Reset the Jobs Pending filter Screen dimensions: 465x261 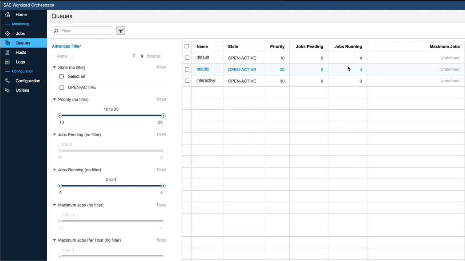tap(161, 134)
